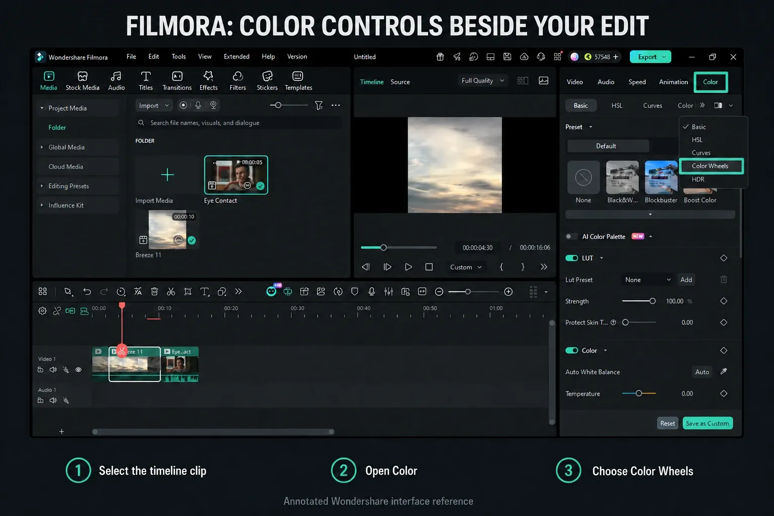
Task: Zoom out timeline with minus button
Action: click(439, 292)
